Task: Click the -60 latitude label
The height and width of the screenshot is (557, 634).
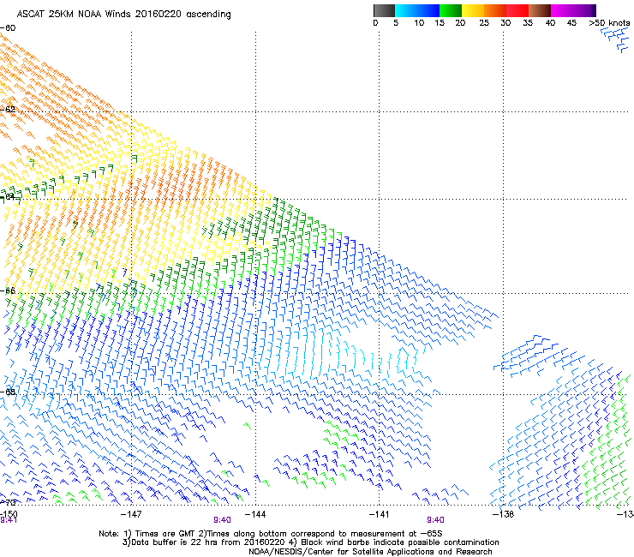Action: pos(8,28)
